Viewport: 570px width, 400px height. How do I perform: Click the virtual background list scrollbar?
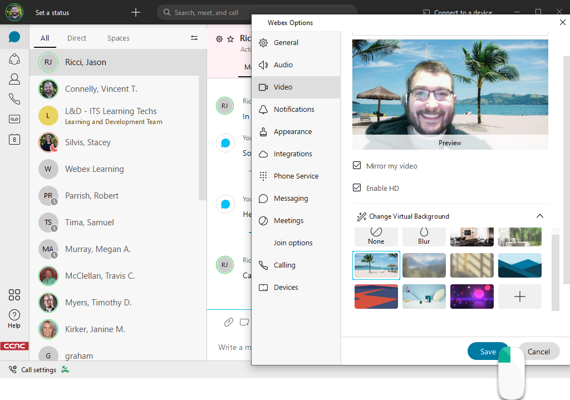(x=555, y=273)
